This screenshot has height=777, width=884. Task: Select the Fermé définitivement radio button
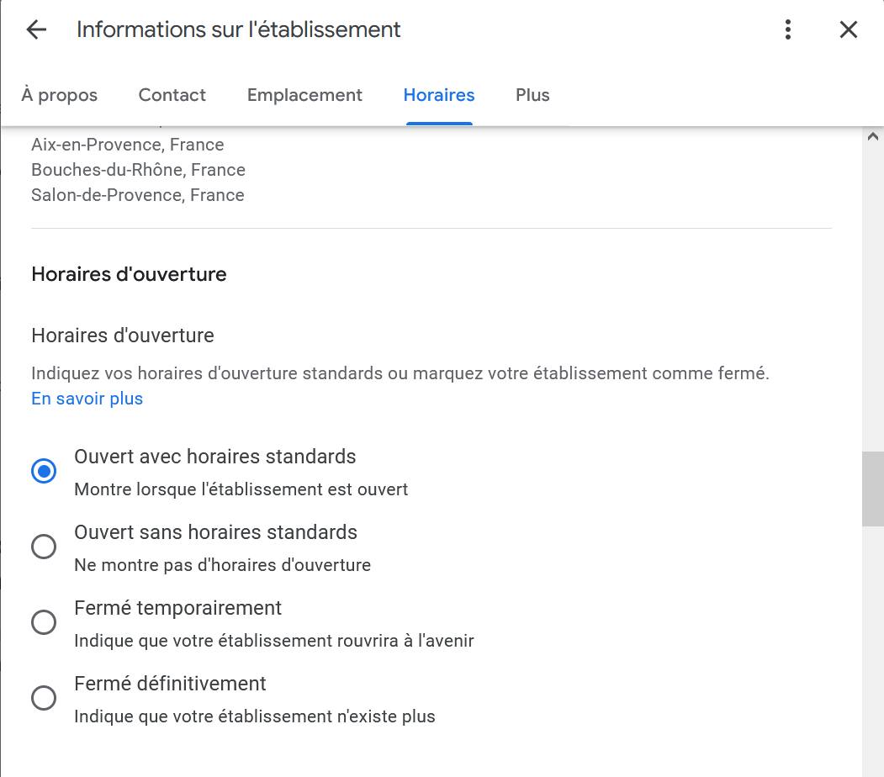click(44, 698)
